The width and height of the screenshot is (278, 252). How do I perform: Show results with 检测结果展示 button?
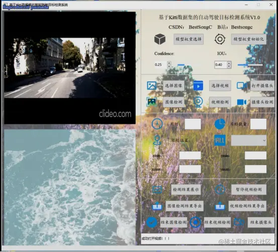pyautogui.click(x=186, y=190)
